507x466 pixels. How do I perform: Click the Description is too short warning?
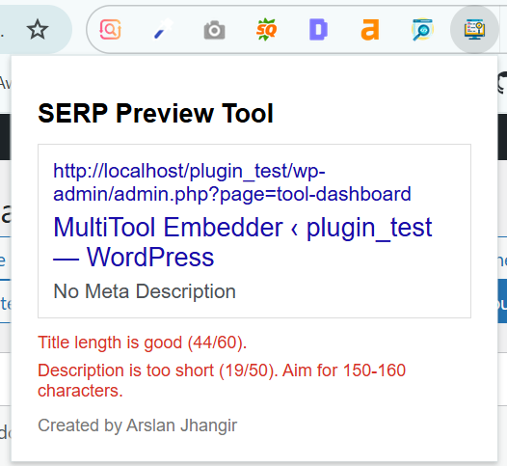coord(222,380)
